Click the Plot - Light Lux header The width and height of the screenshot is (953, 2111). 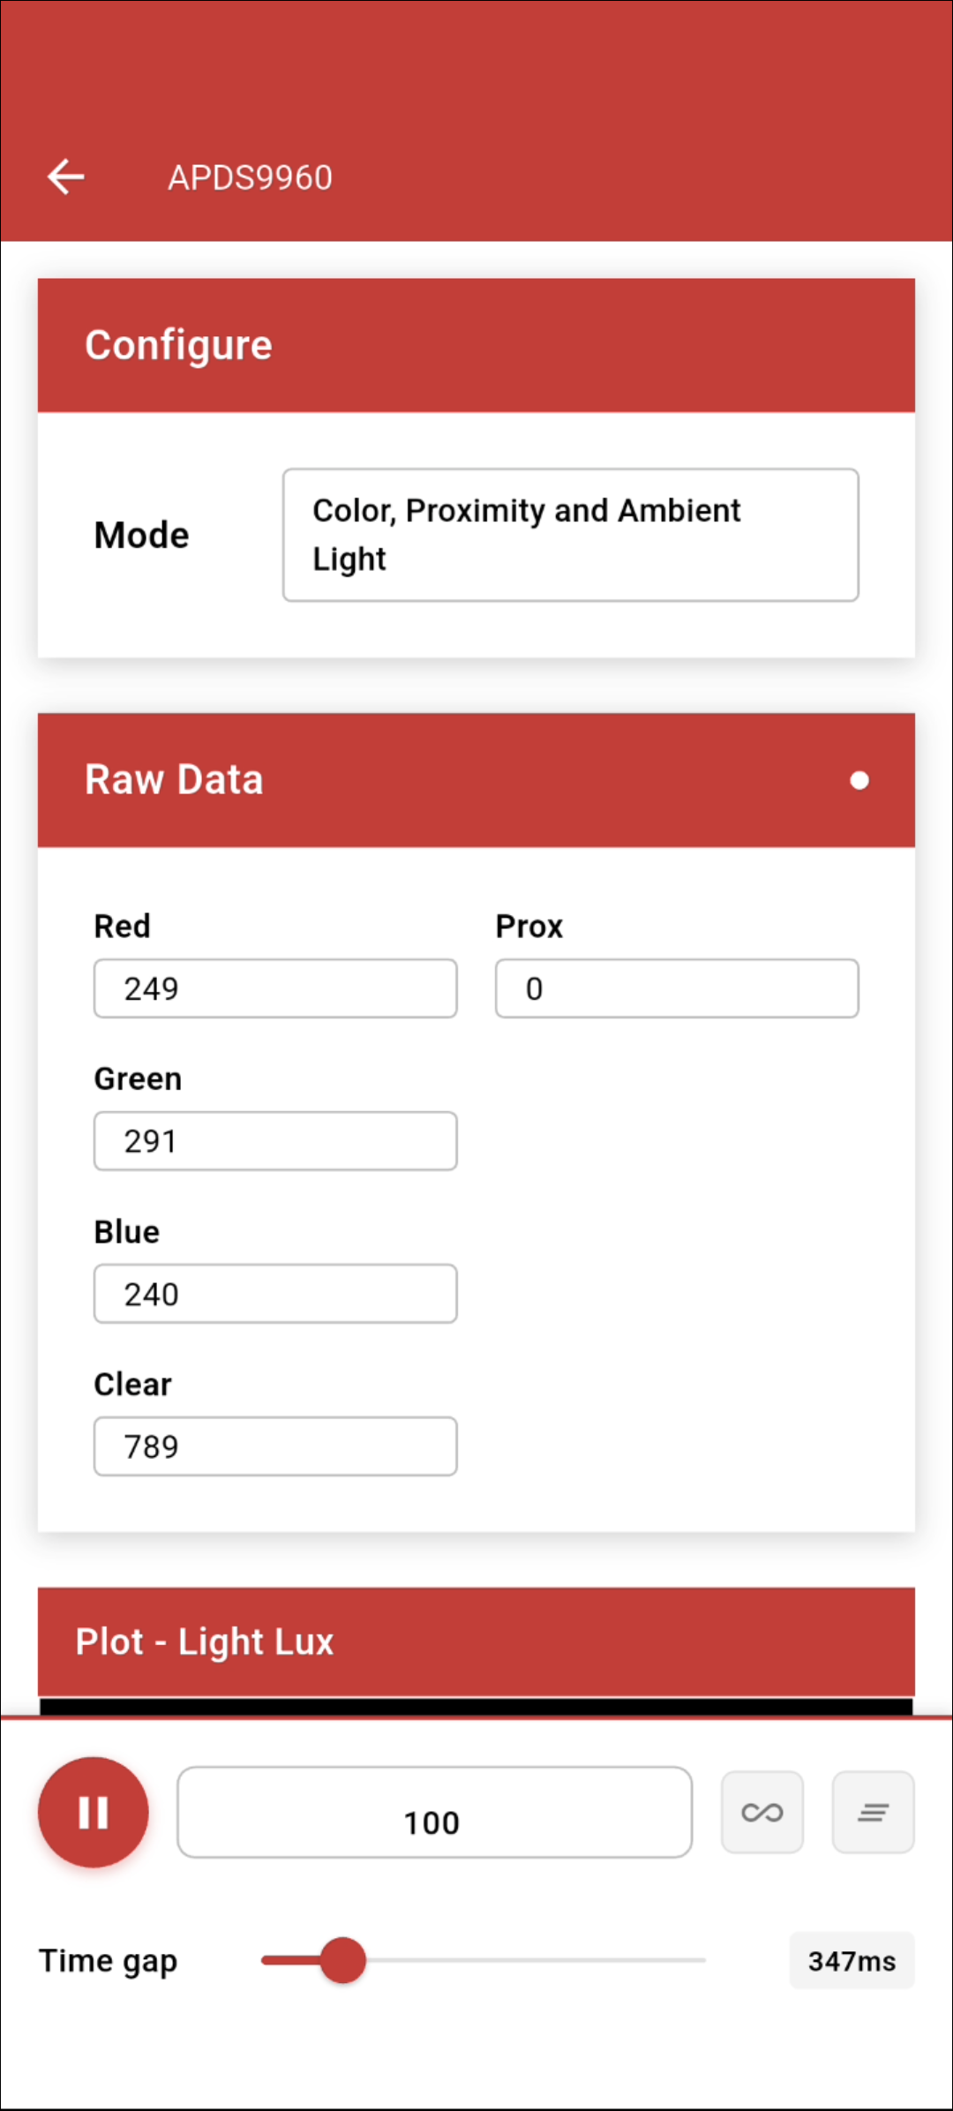point(476,1641)
